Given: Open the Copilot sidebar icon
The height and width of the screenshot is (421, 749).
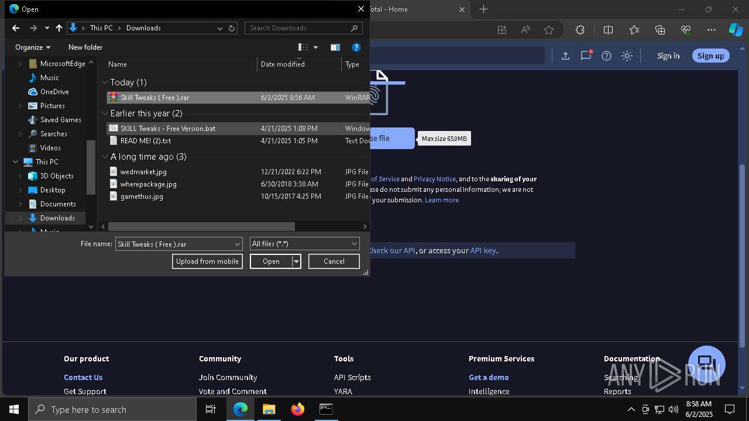Looking at the screenshot, I should (x=736, y=30).
